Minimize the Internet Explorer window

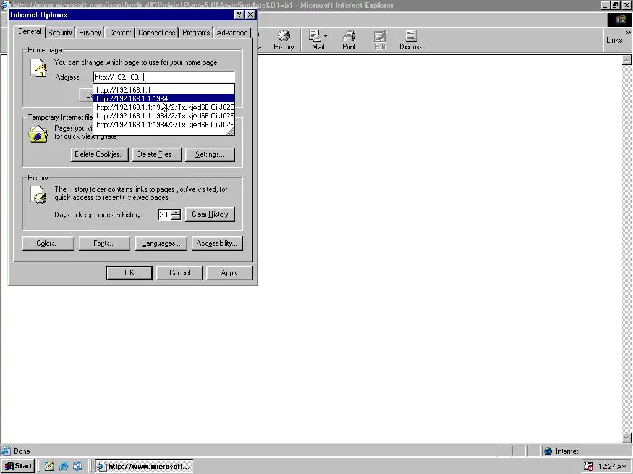point(605,5)
